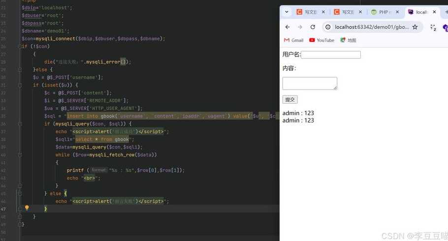
Task: Click the browser back arrow
Action: [288, 27]
